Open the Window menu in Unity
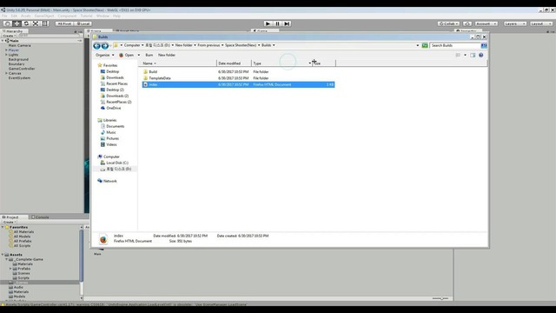The height and width of the screenshot is (313, 556). (103, 16)
